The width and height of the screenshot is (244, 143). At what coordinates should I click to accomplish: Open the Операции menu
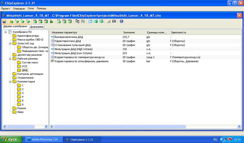(19, 9)
